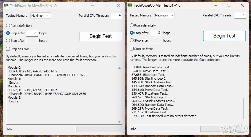Click '145.938: Stuck Address Test...' log line

pyautogui.click(x=153, y=82)
